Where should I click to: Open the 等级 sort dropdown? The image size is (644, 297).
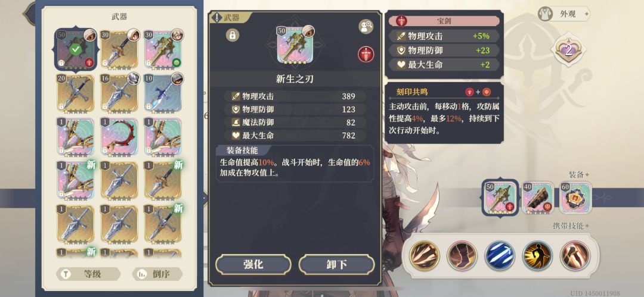(x=88, y=274)
